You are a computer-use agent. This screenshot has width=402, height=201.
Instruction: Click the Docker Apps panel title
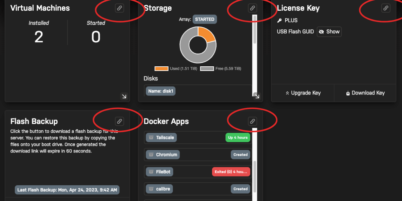pyautogui.click(x=166, y=121)
